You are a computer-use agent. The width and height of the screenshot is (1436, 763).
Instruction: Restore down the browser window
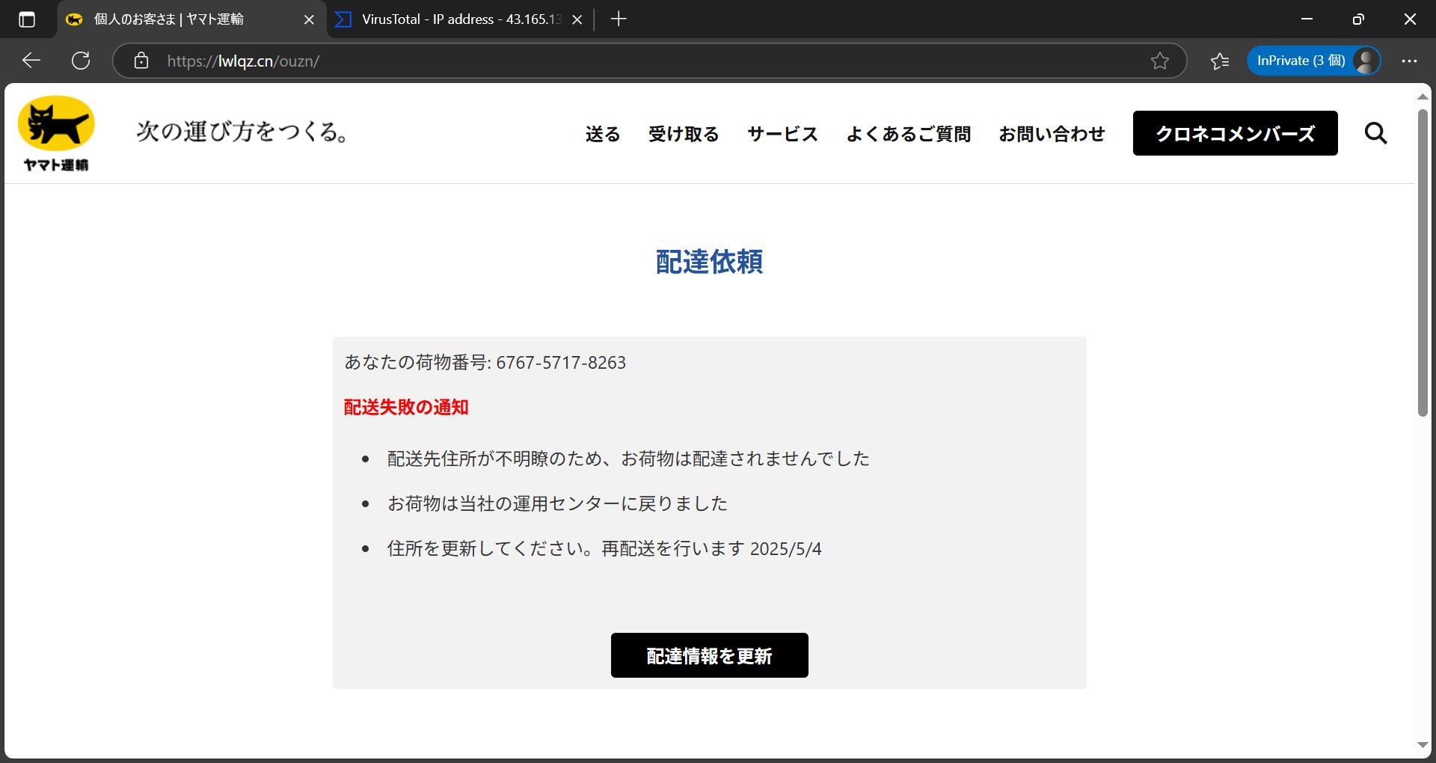pyautogui.click(x=1358, y=19)
